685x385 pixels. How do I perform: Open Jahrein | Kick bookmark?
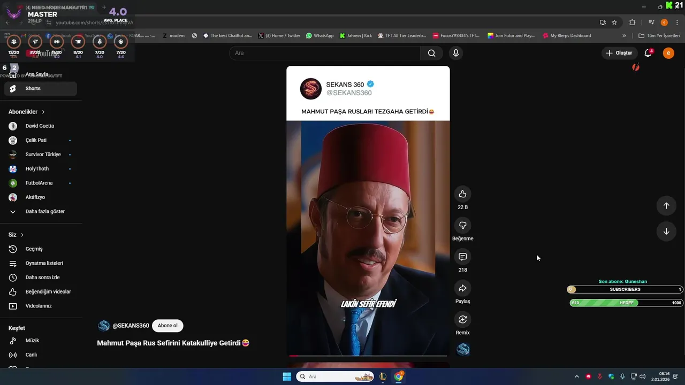[356, 36]
